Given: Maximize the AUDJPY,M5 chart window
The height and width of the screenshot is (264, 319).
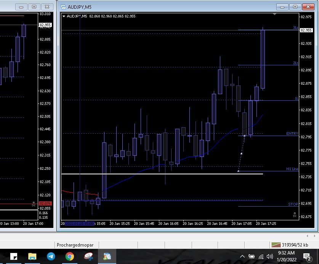Looking at the screenshot, I should [295, 7].
